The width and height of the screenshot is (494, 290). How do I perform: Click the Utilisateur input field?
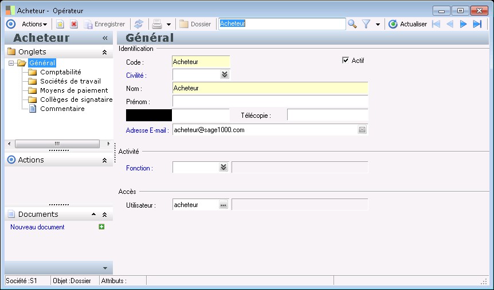pyautogui.click(x=195, y=204)
